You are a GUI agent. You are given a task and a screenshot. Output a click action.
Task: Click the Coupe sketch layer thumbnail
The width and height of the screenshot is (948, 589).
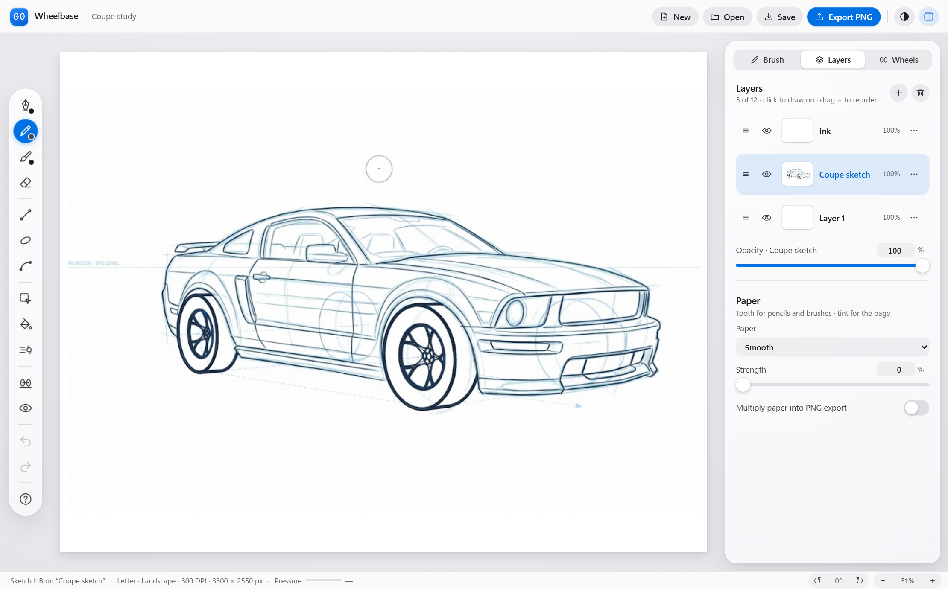(x=797, y=174)
